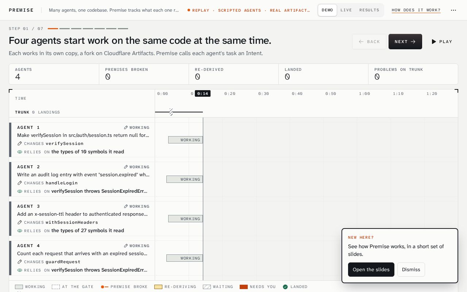
Task: Click the eye icon on Agent 2 relies-on
Action: (x=20, y=191)
